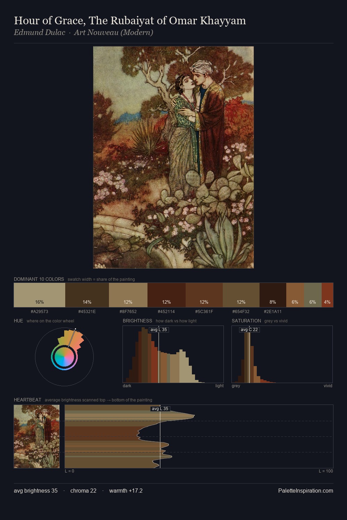Click the 'avg C 22' saturation label

tap(249, 330)
